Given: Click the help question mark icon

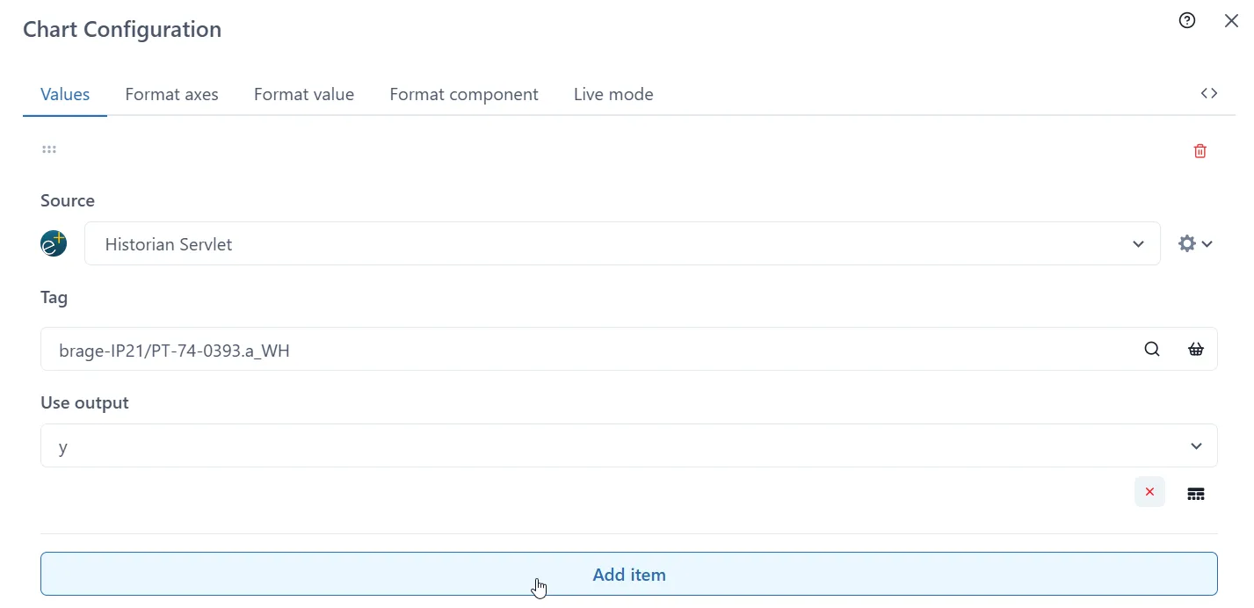Looking at the screenshot, I should tap(1187, 19).
